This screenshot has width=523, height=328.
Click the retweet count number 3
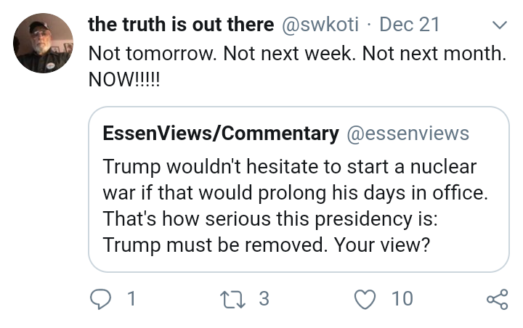coord(264,299)
